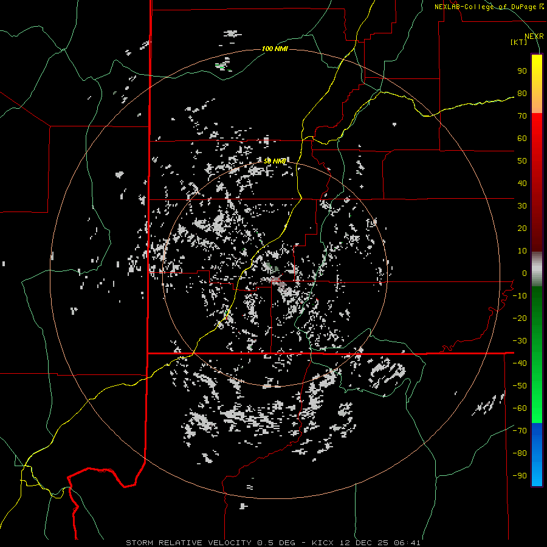Click the "[KT]" units label

point(519,42)
